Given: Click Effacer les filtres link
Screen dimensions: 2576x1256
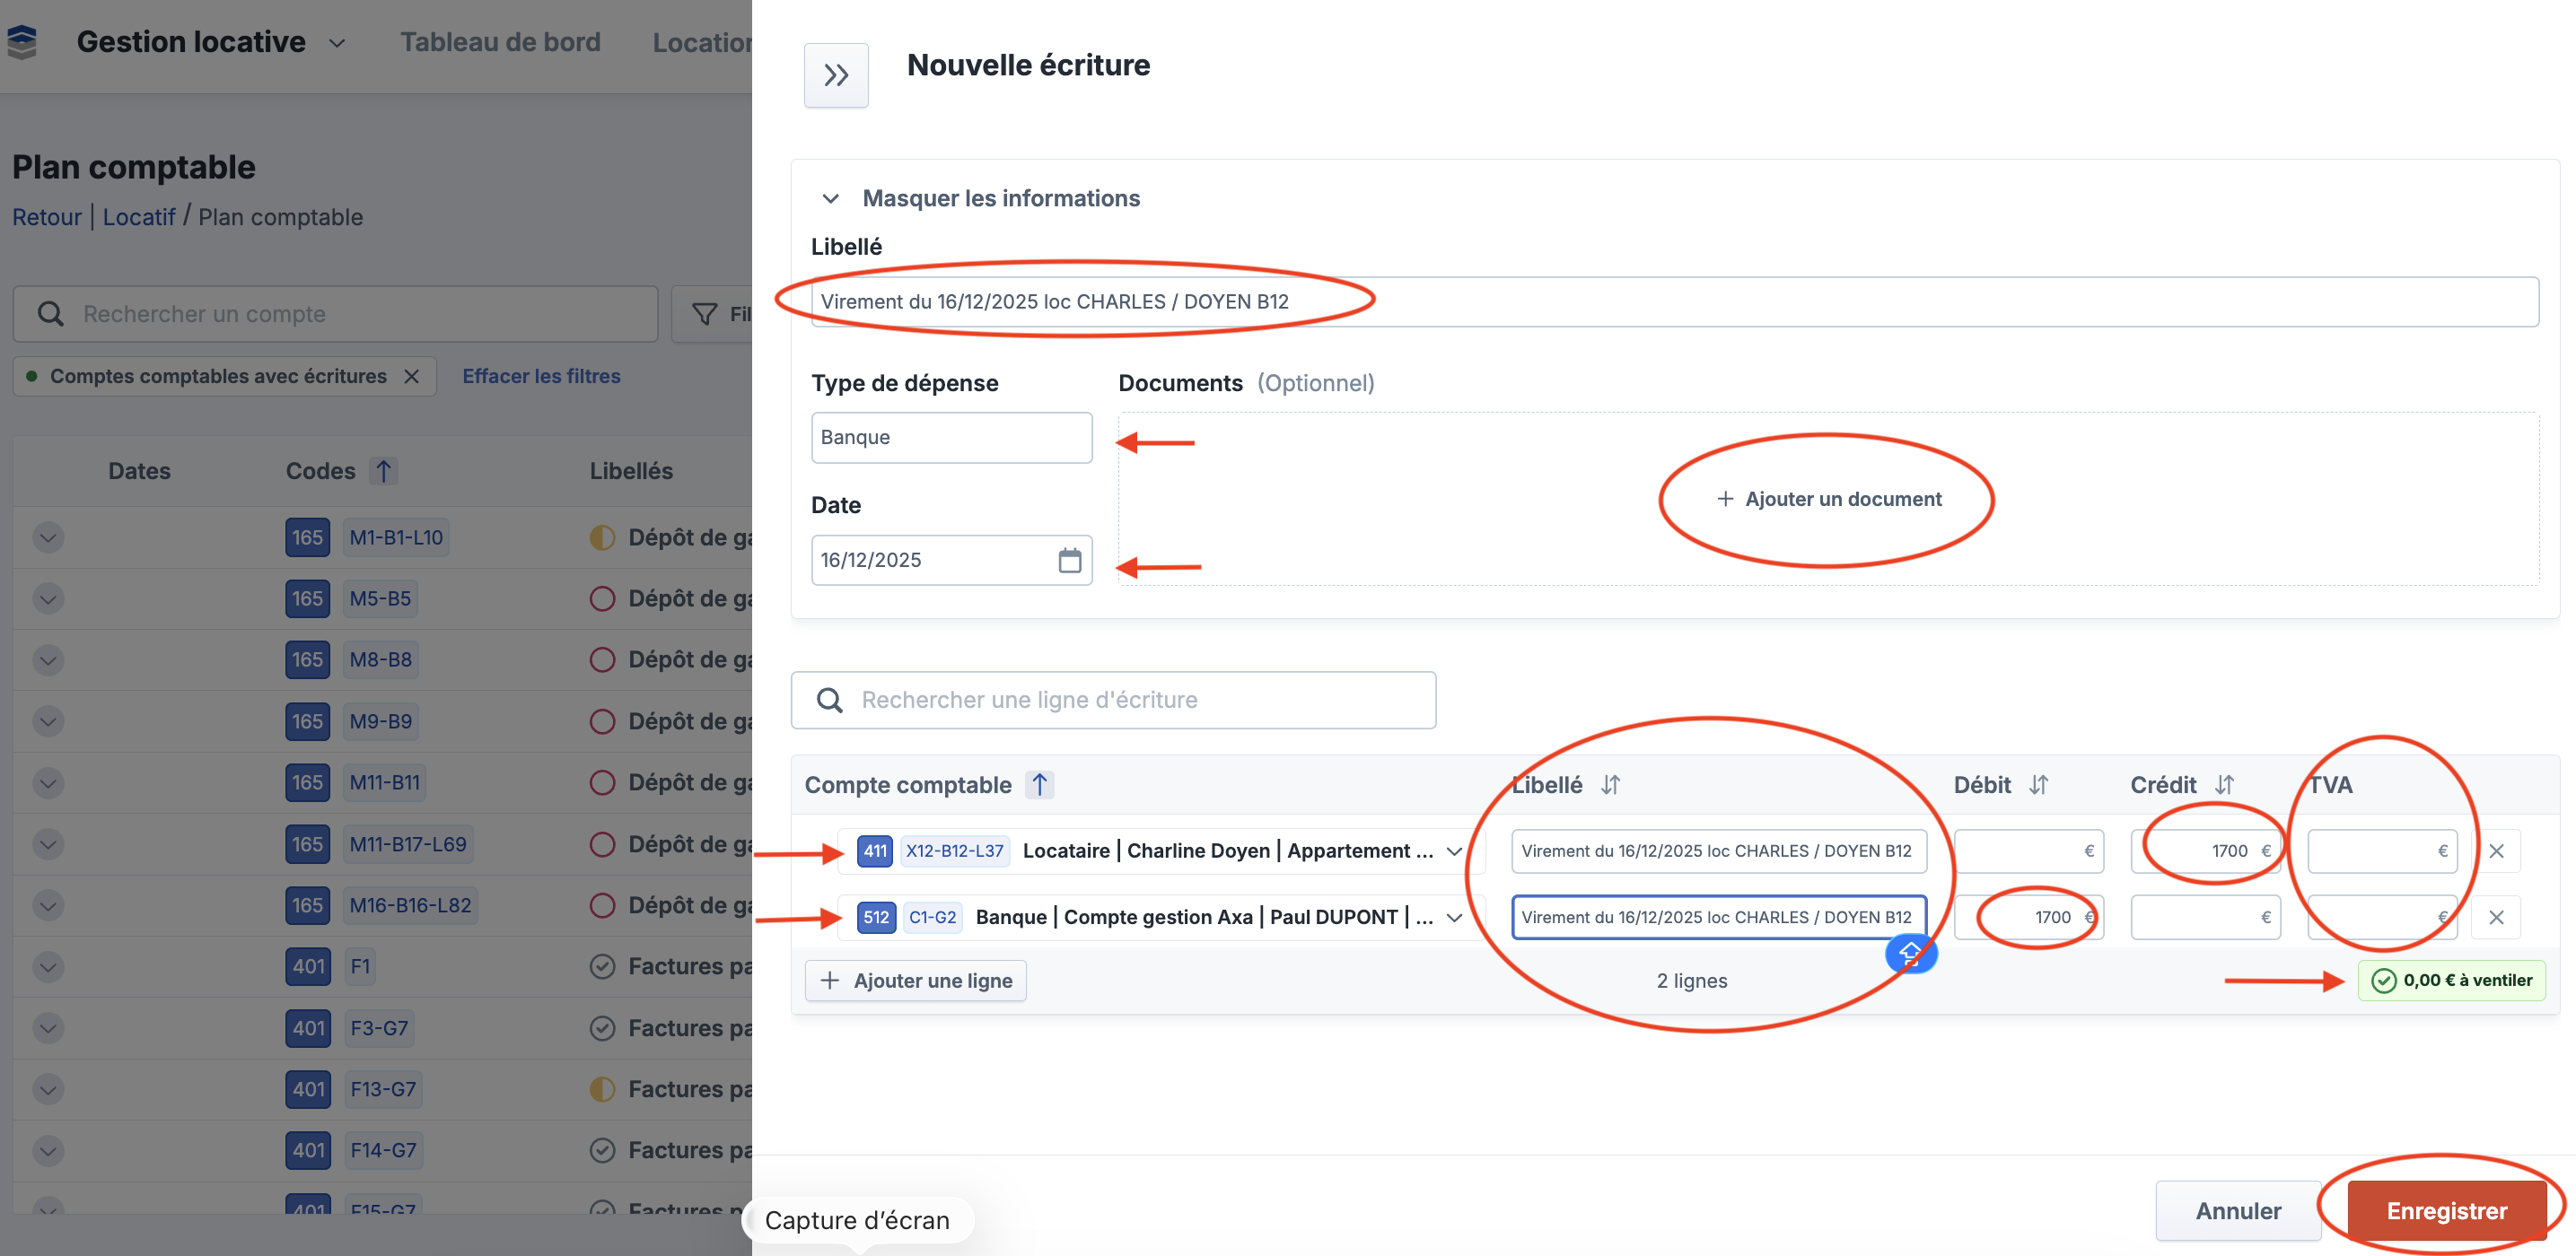Looking at the screenshot, I should pos(541,377).
